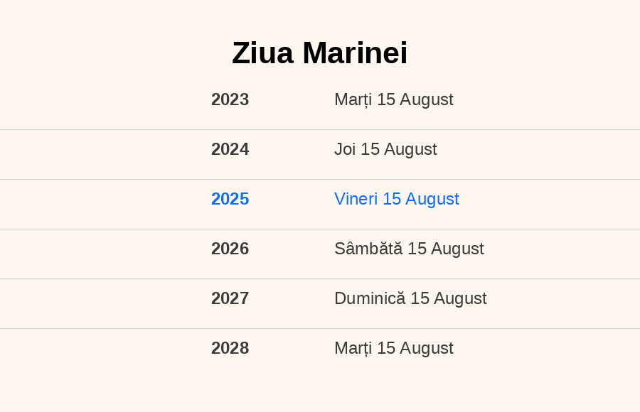Select the year 2026 label
The height and width of the screenshot is (412, 640).
(230, 249)
